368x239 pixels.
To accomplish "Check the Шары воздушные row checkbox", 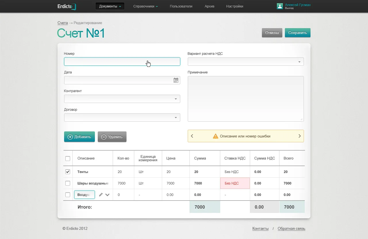I will click(68, 183).
